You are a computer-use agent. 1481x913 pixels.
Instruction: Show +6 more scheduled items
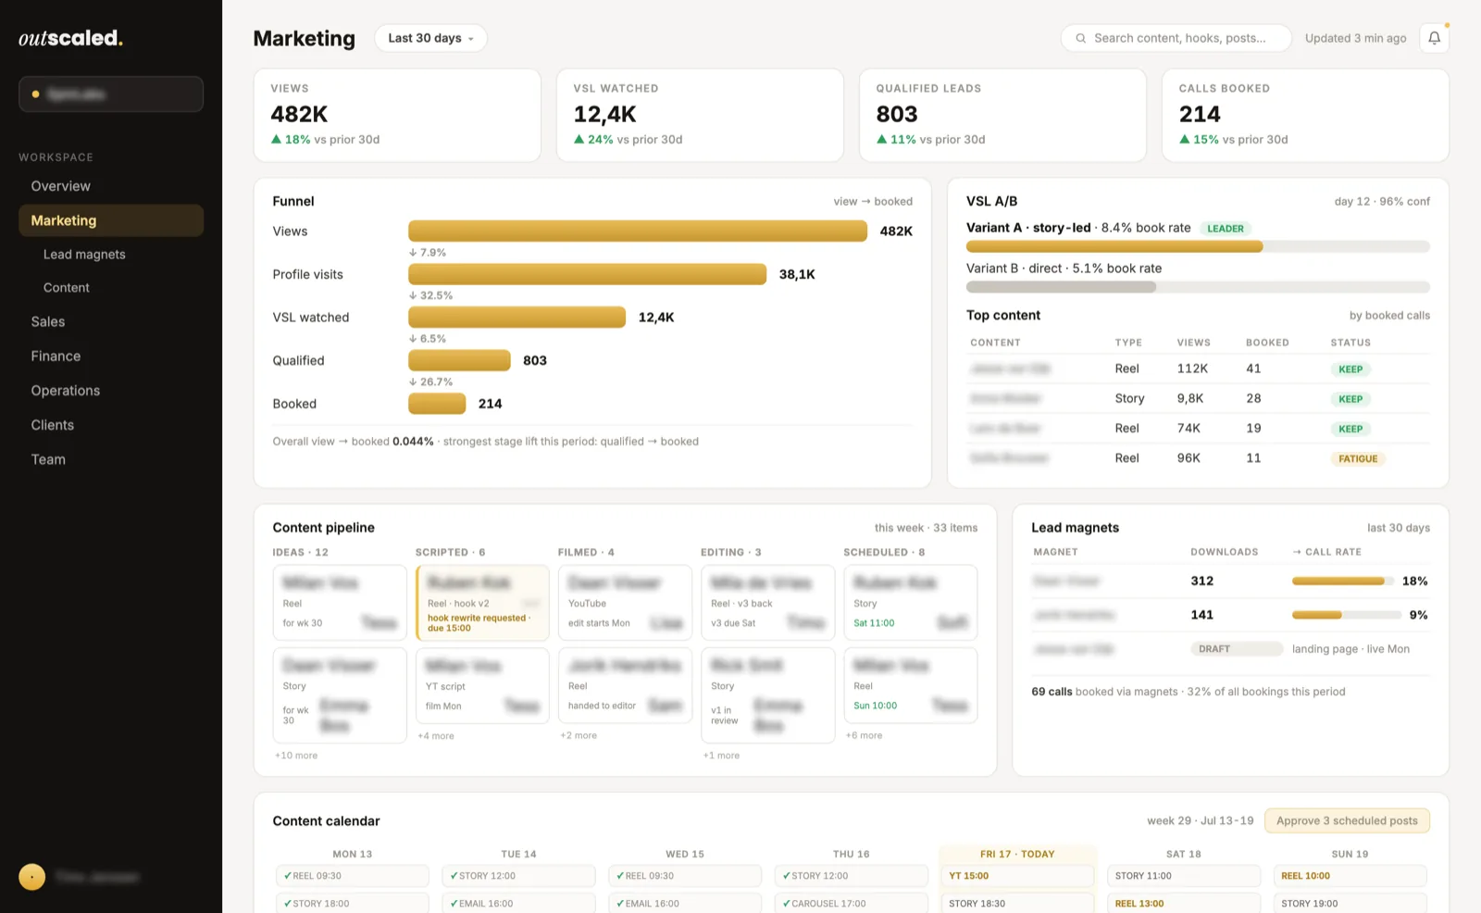(864, 735)
